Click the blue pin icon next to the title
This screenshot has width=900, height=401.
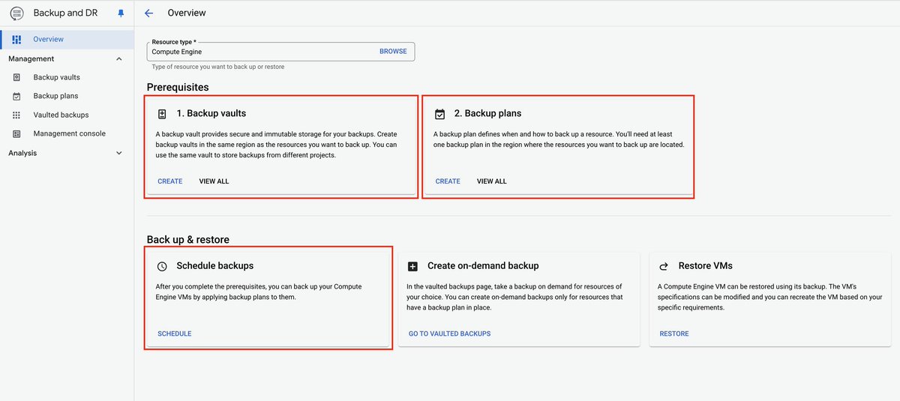[x=121, y=13]
